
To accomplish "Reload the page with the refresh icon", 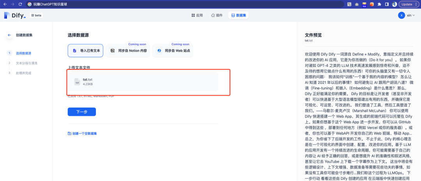I will [20, 4].
